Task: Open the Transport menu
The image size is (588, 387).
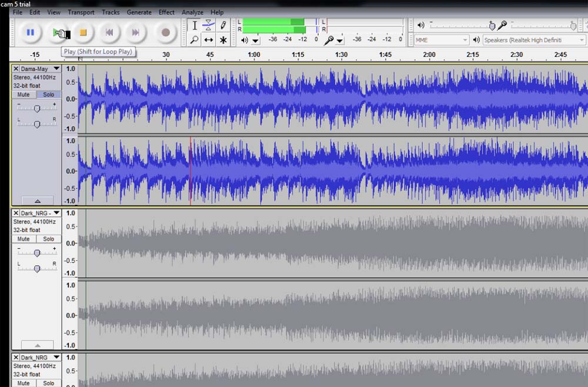Action: (x=81, y=12)
